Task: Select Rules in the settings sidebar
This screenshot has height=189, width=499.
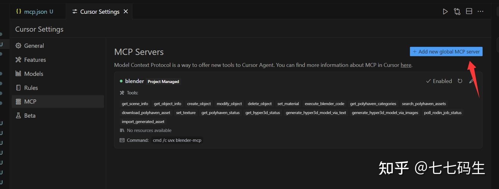Action: [x=31, y=88]
